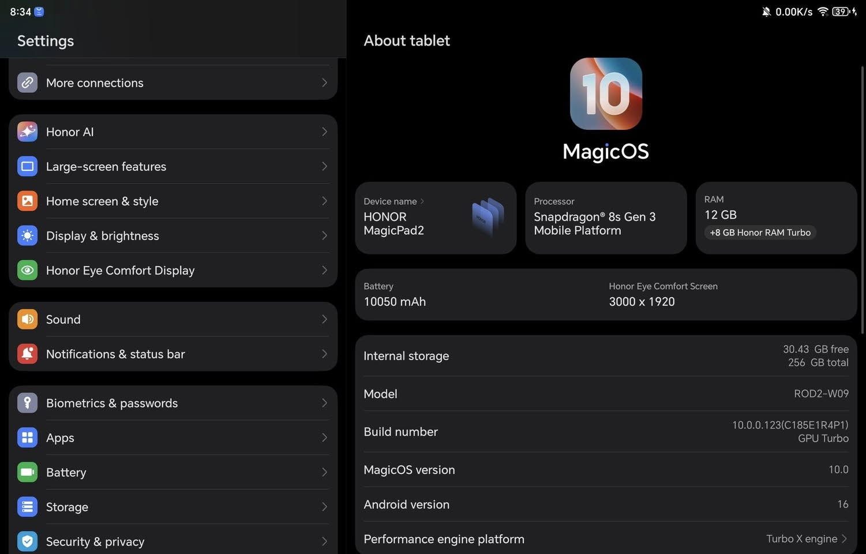This screenshot has height=554, width=866.
Task: Tap the muted bell icon in status bar
Action: [766, 12]
